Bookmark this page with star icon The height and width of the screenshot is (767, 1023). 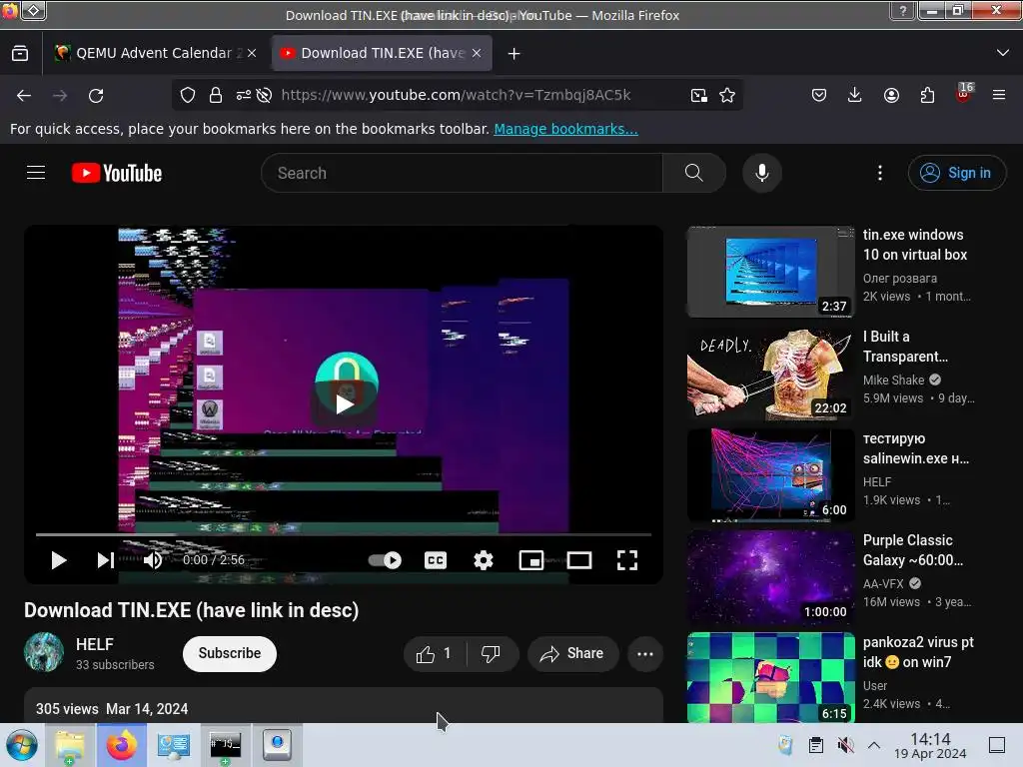click(x=727, y=95)
